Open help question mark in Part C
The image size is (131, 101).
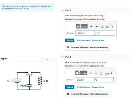pos(112,27)
